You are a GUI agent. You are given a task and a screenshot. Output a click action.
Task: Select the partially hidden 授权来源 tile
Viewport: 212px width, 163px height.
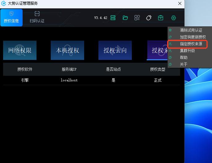click(x=158, y=50)
